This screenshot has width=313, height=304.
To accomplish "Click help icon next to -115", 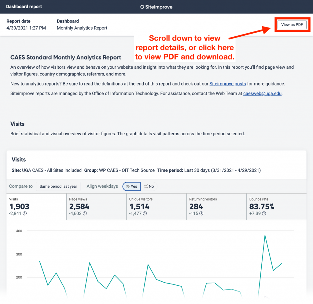I will [201, 213].
